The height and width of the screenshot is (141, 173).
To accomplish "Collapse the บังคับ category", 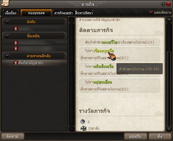I will pos(7,21).
